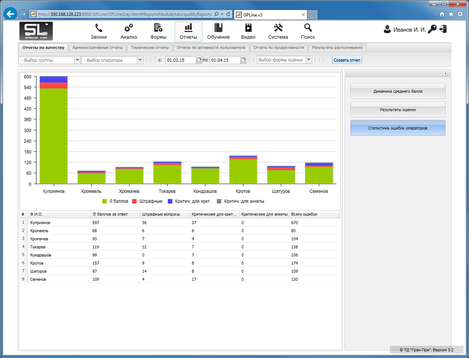
Task: Click the key icon next to username
Action: [x=432, y=29]
